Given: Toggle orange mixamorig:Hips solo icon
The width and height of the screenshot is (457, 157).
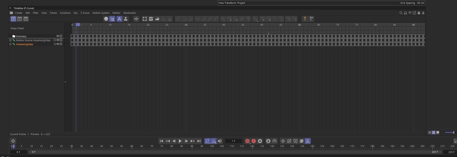Looking at the screenshot, I should click(61, 44).
